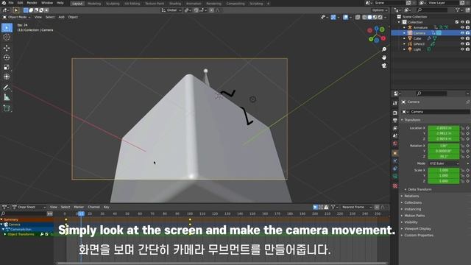Click the keyframe near frame 100 in Summary
471x265 pixels.
190,220
